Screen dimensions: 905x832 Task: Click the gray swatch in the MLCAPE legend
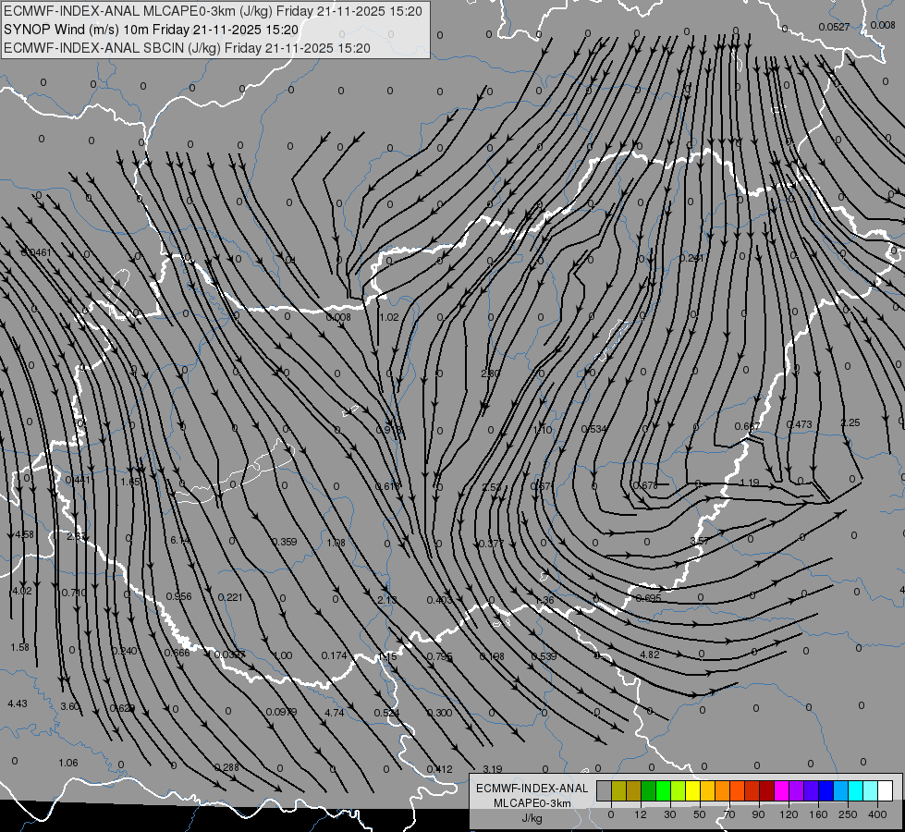point(605,790)
